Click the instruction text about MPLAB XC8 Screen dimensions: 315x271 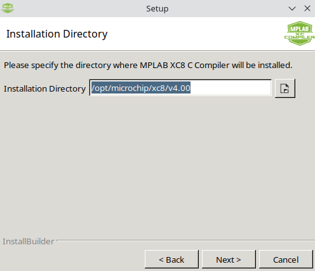click(x=148, y=66)
